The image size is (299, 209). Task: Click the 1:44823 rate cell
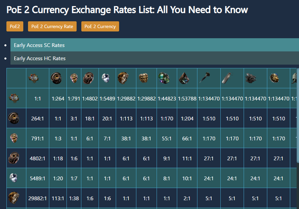coord(167,98)
